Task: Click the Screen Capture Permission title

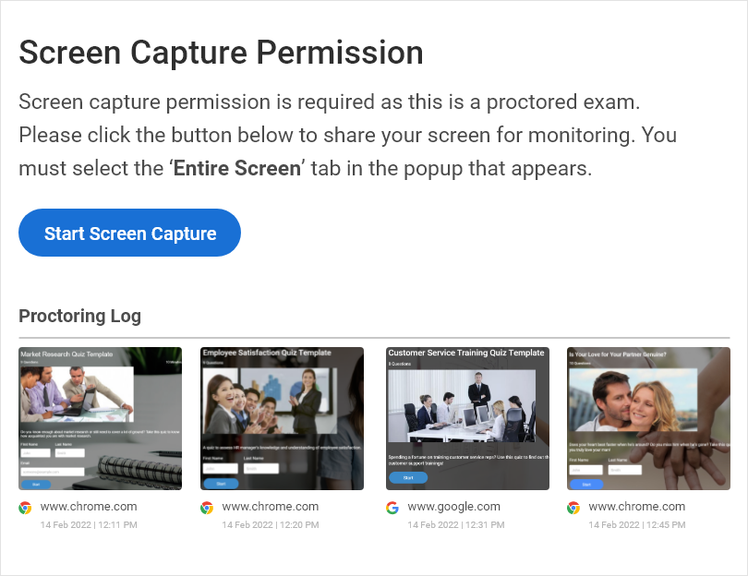Action: [221, 53]
